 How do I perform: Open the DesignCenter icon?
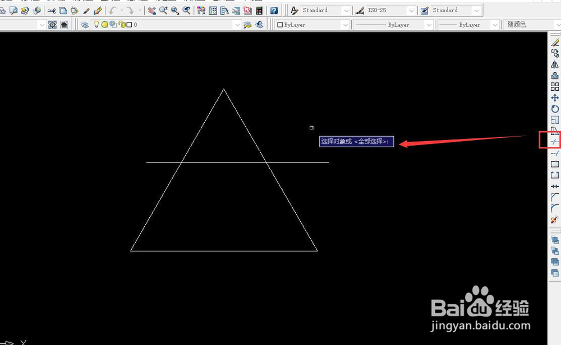coord(213,10)
